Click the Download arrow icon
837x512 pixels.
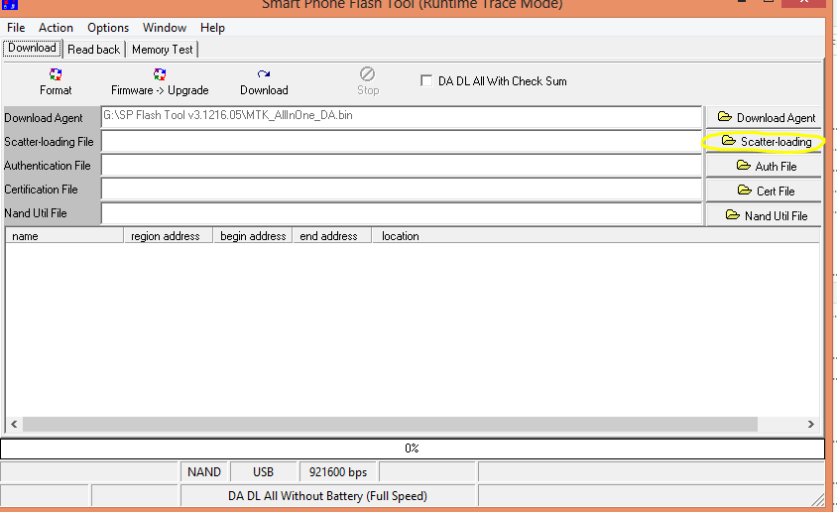coord(263,74)
